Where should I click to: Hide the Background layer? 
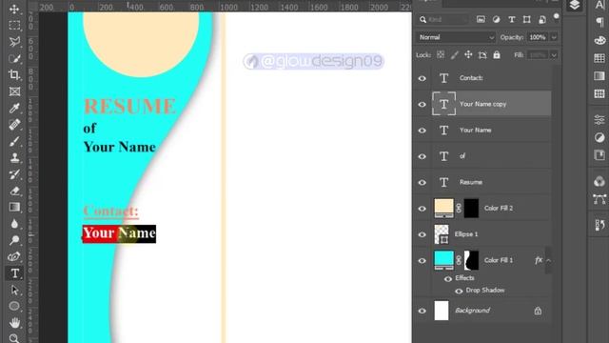pos(422,311)
